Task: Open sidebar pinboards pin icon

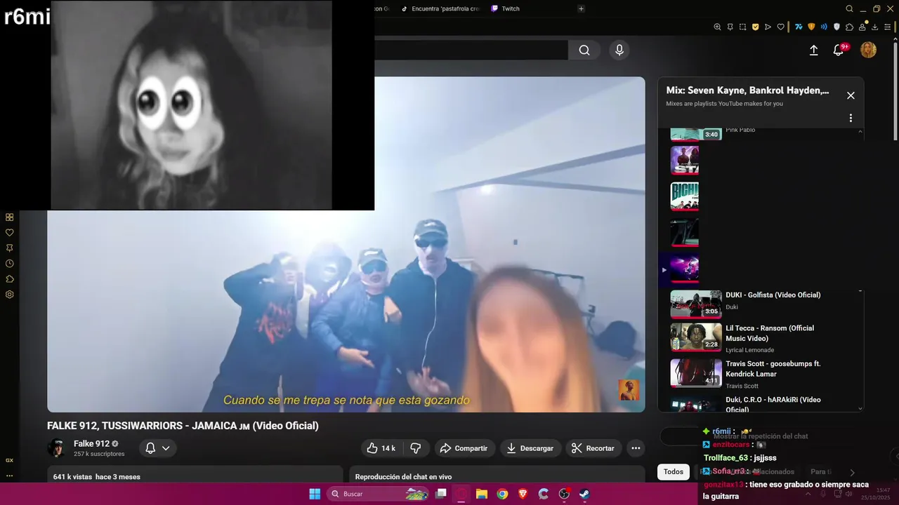Action: point(10,248)
